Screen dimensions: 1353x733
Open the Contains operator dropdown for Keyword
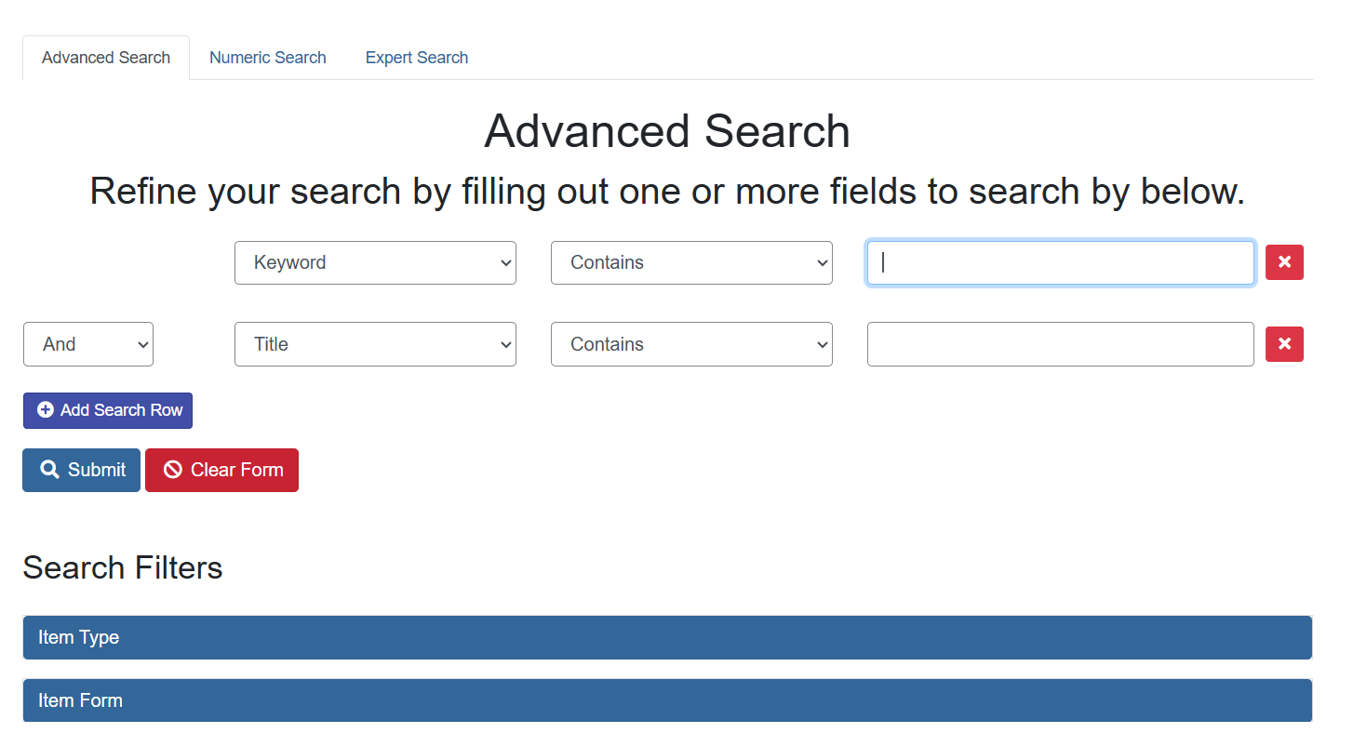(x=691, y=262)
